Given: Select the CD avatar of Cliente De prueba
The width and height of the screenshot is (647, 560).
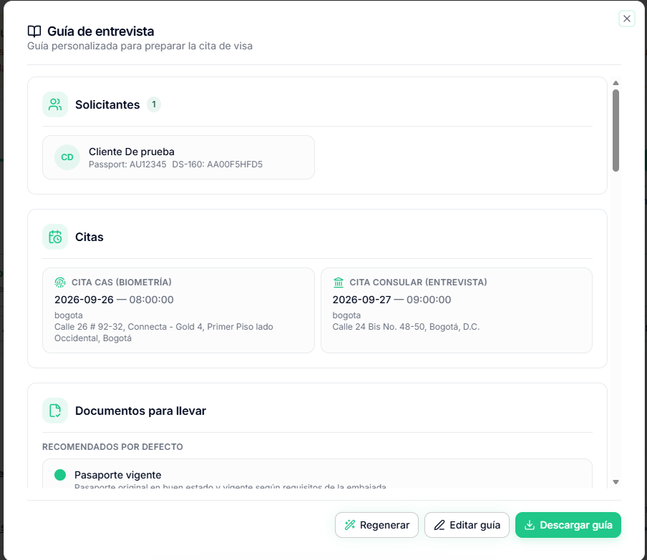Looking at the screenshot, I should pyautogui.click(x=67, y=157).
